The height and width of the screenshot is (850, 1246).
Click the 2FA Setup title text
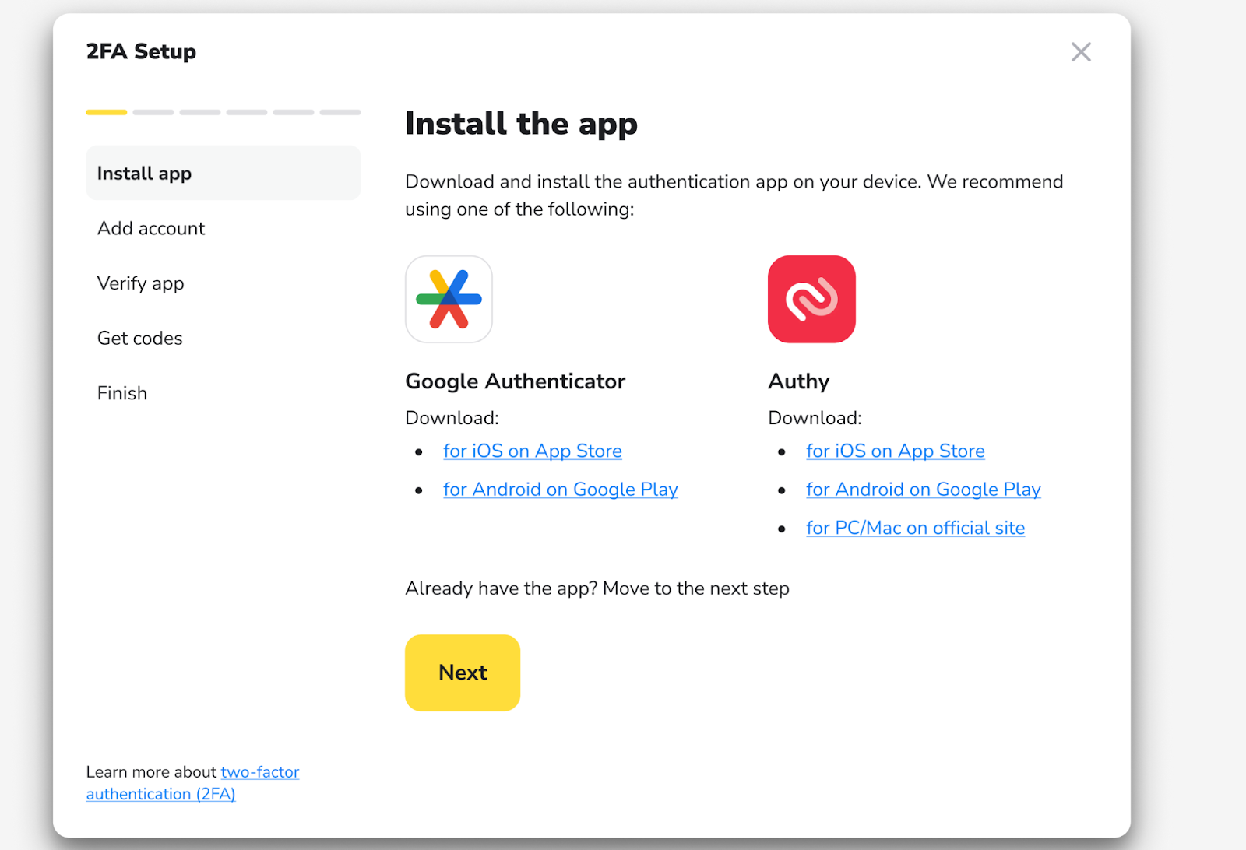[141, 51]
